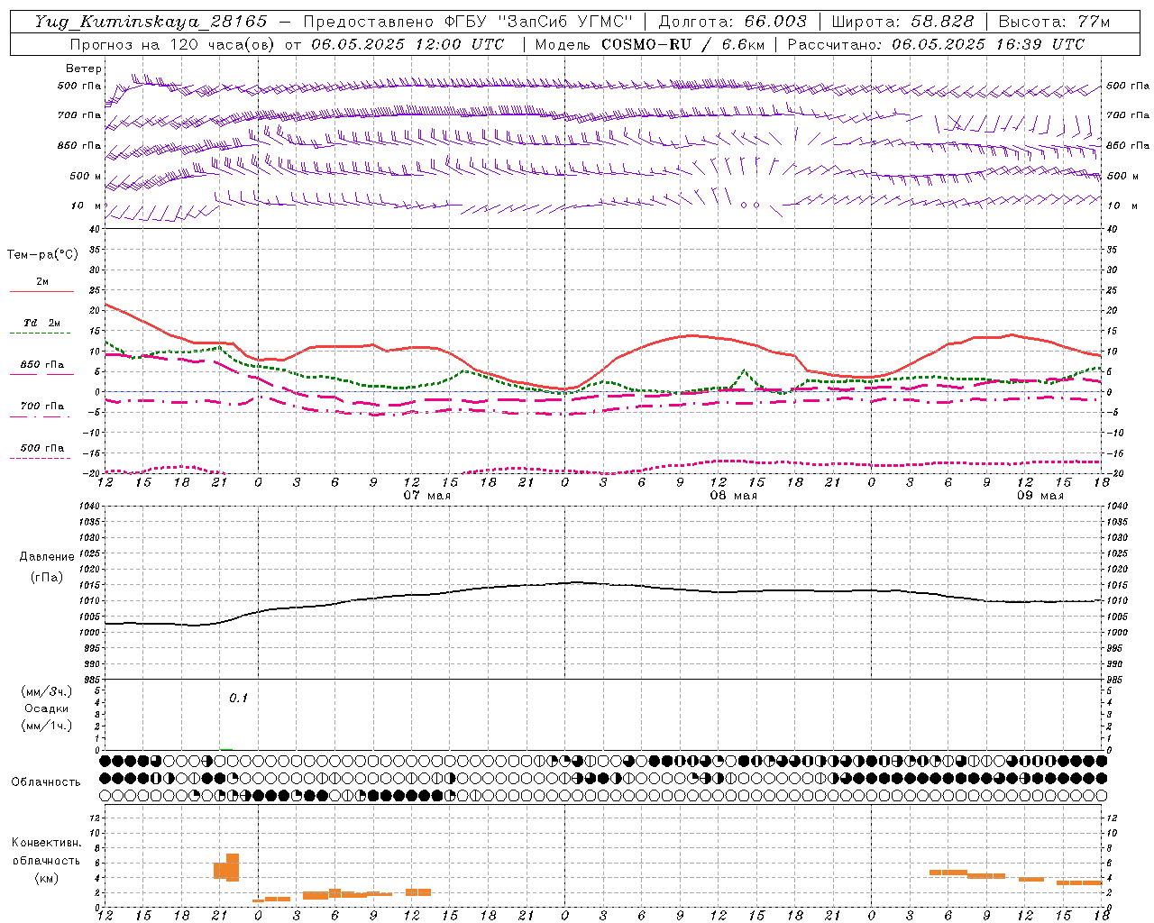The image size is (1154, 923).
Task: Click the 0.1 precipitation value annotation
Action: click(x=238, y=699)
